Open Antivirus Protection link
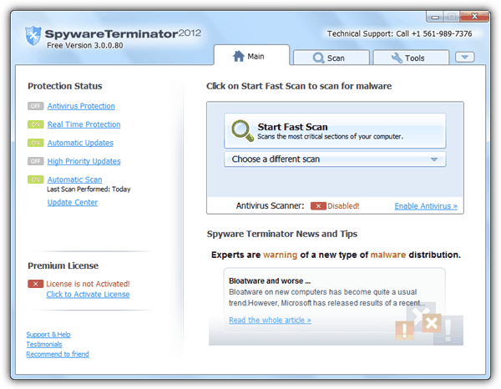Image resolution: width=501 pixels, height=389 pixels. 81,106
